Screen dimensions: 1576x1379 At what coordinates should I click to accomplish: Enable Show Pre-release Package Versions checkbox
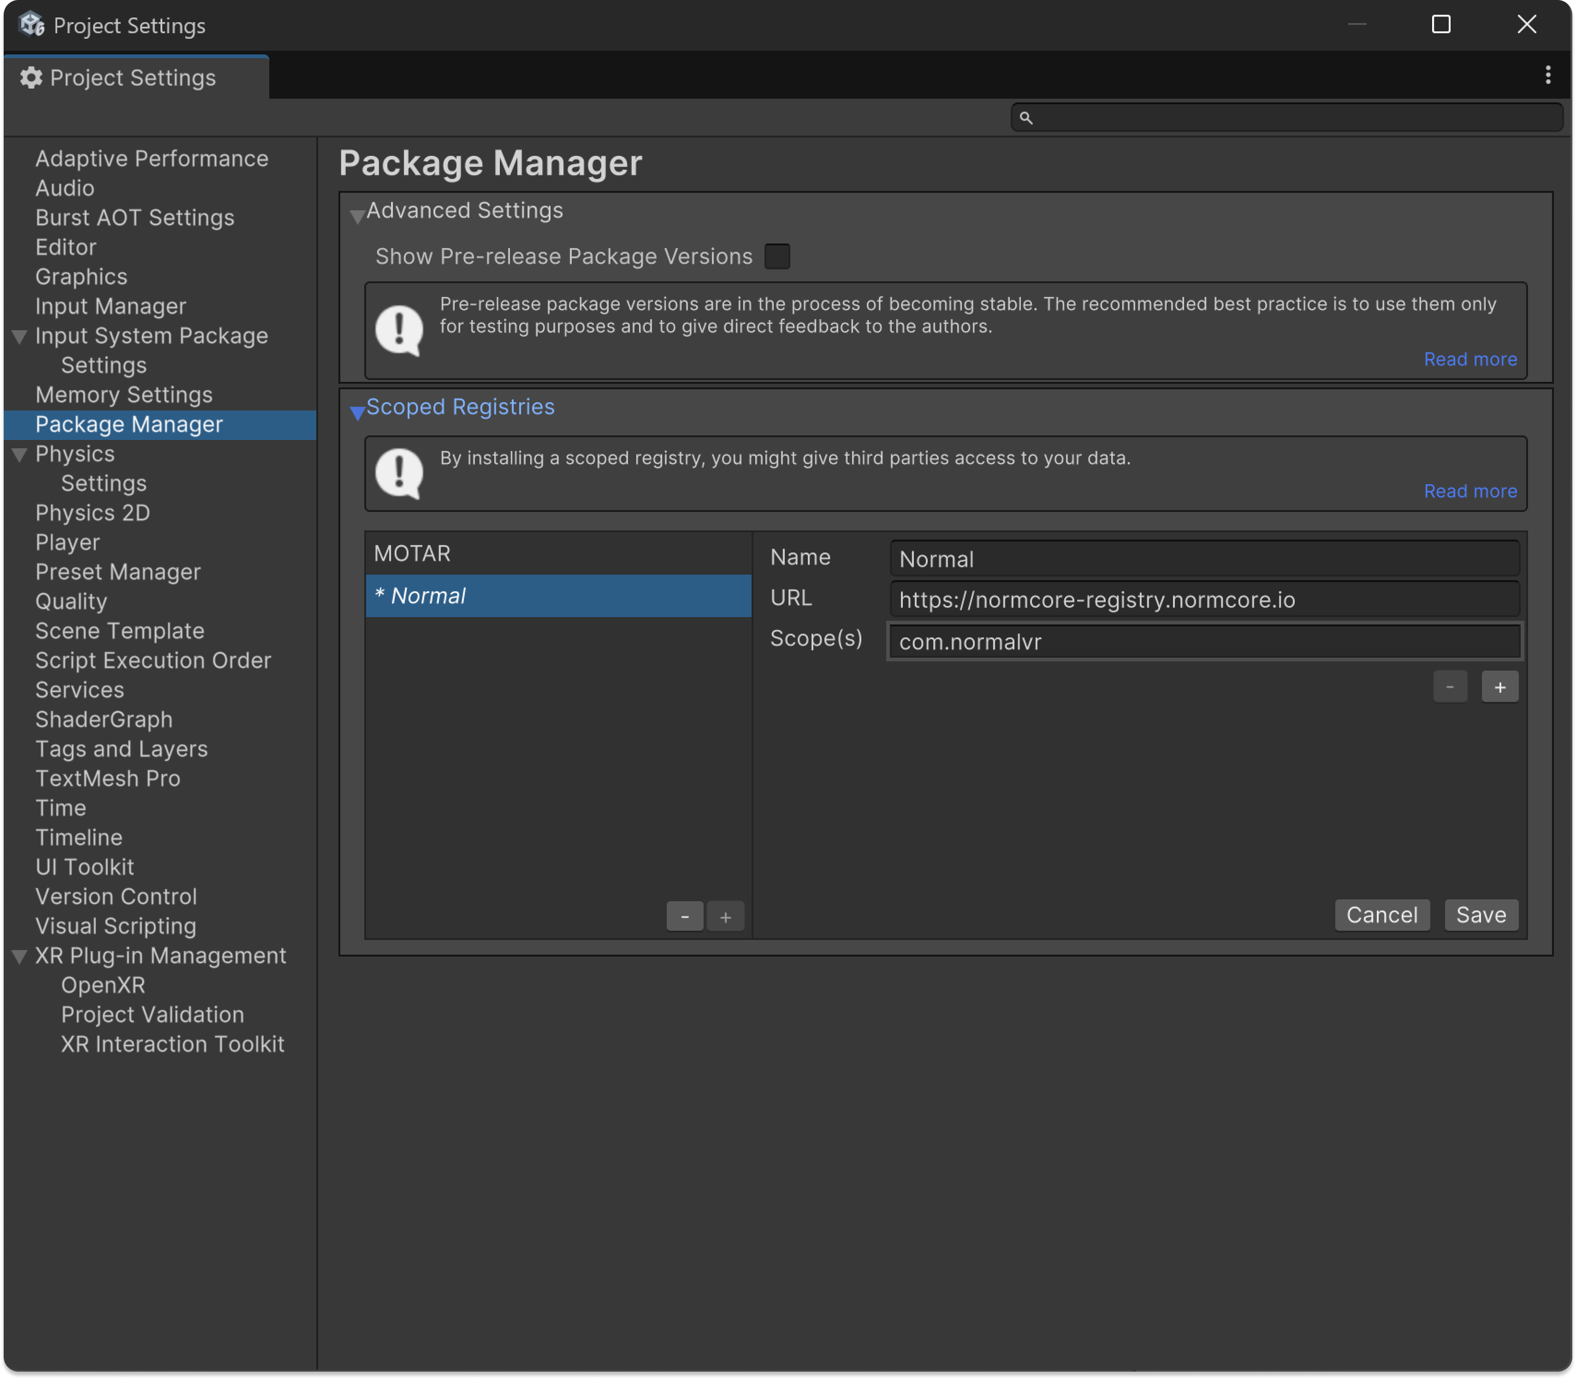(777, 256)
